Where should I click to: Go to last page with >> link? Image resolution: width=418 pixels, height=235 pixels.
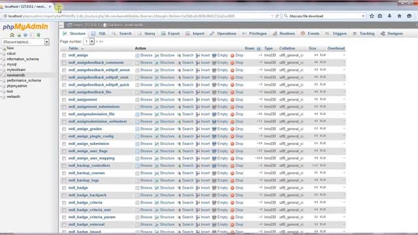(x=101, y=42)
